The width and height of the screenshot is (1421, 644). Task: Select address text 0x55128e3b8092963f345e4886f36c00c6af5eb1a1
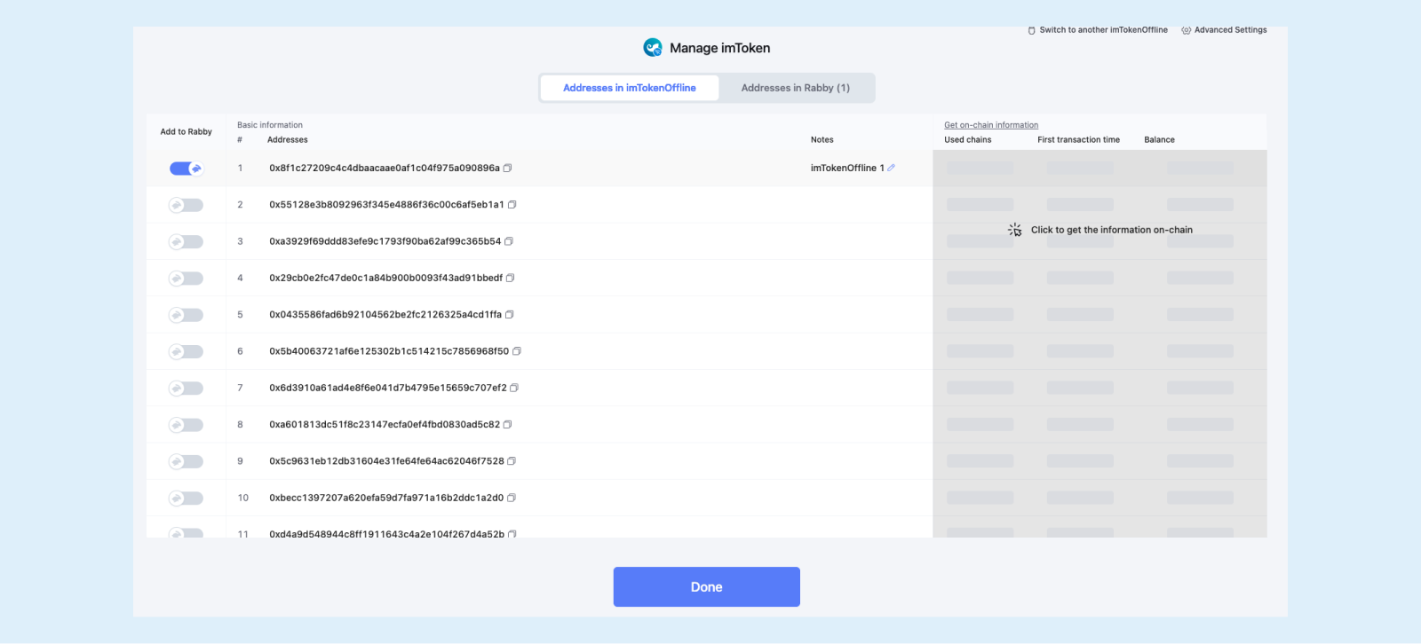point(386,205)
